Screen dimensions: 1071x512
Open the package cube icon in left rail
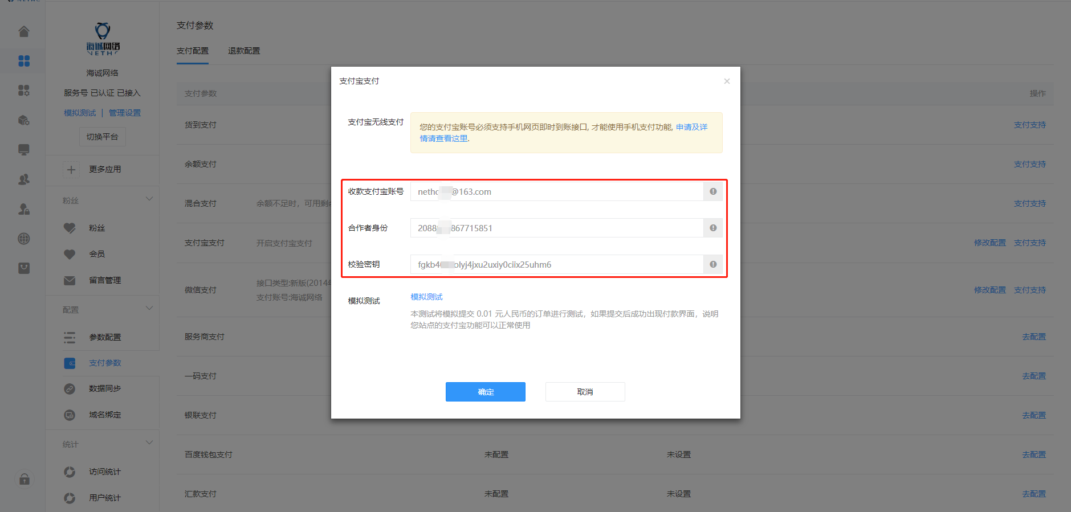click(24, 120)
